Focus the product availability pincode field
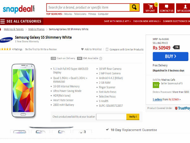The width and height of the screenshot is (190, 143). tap(111, 117)
